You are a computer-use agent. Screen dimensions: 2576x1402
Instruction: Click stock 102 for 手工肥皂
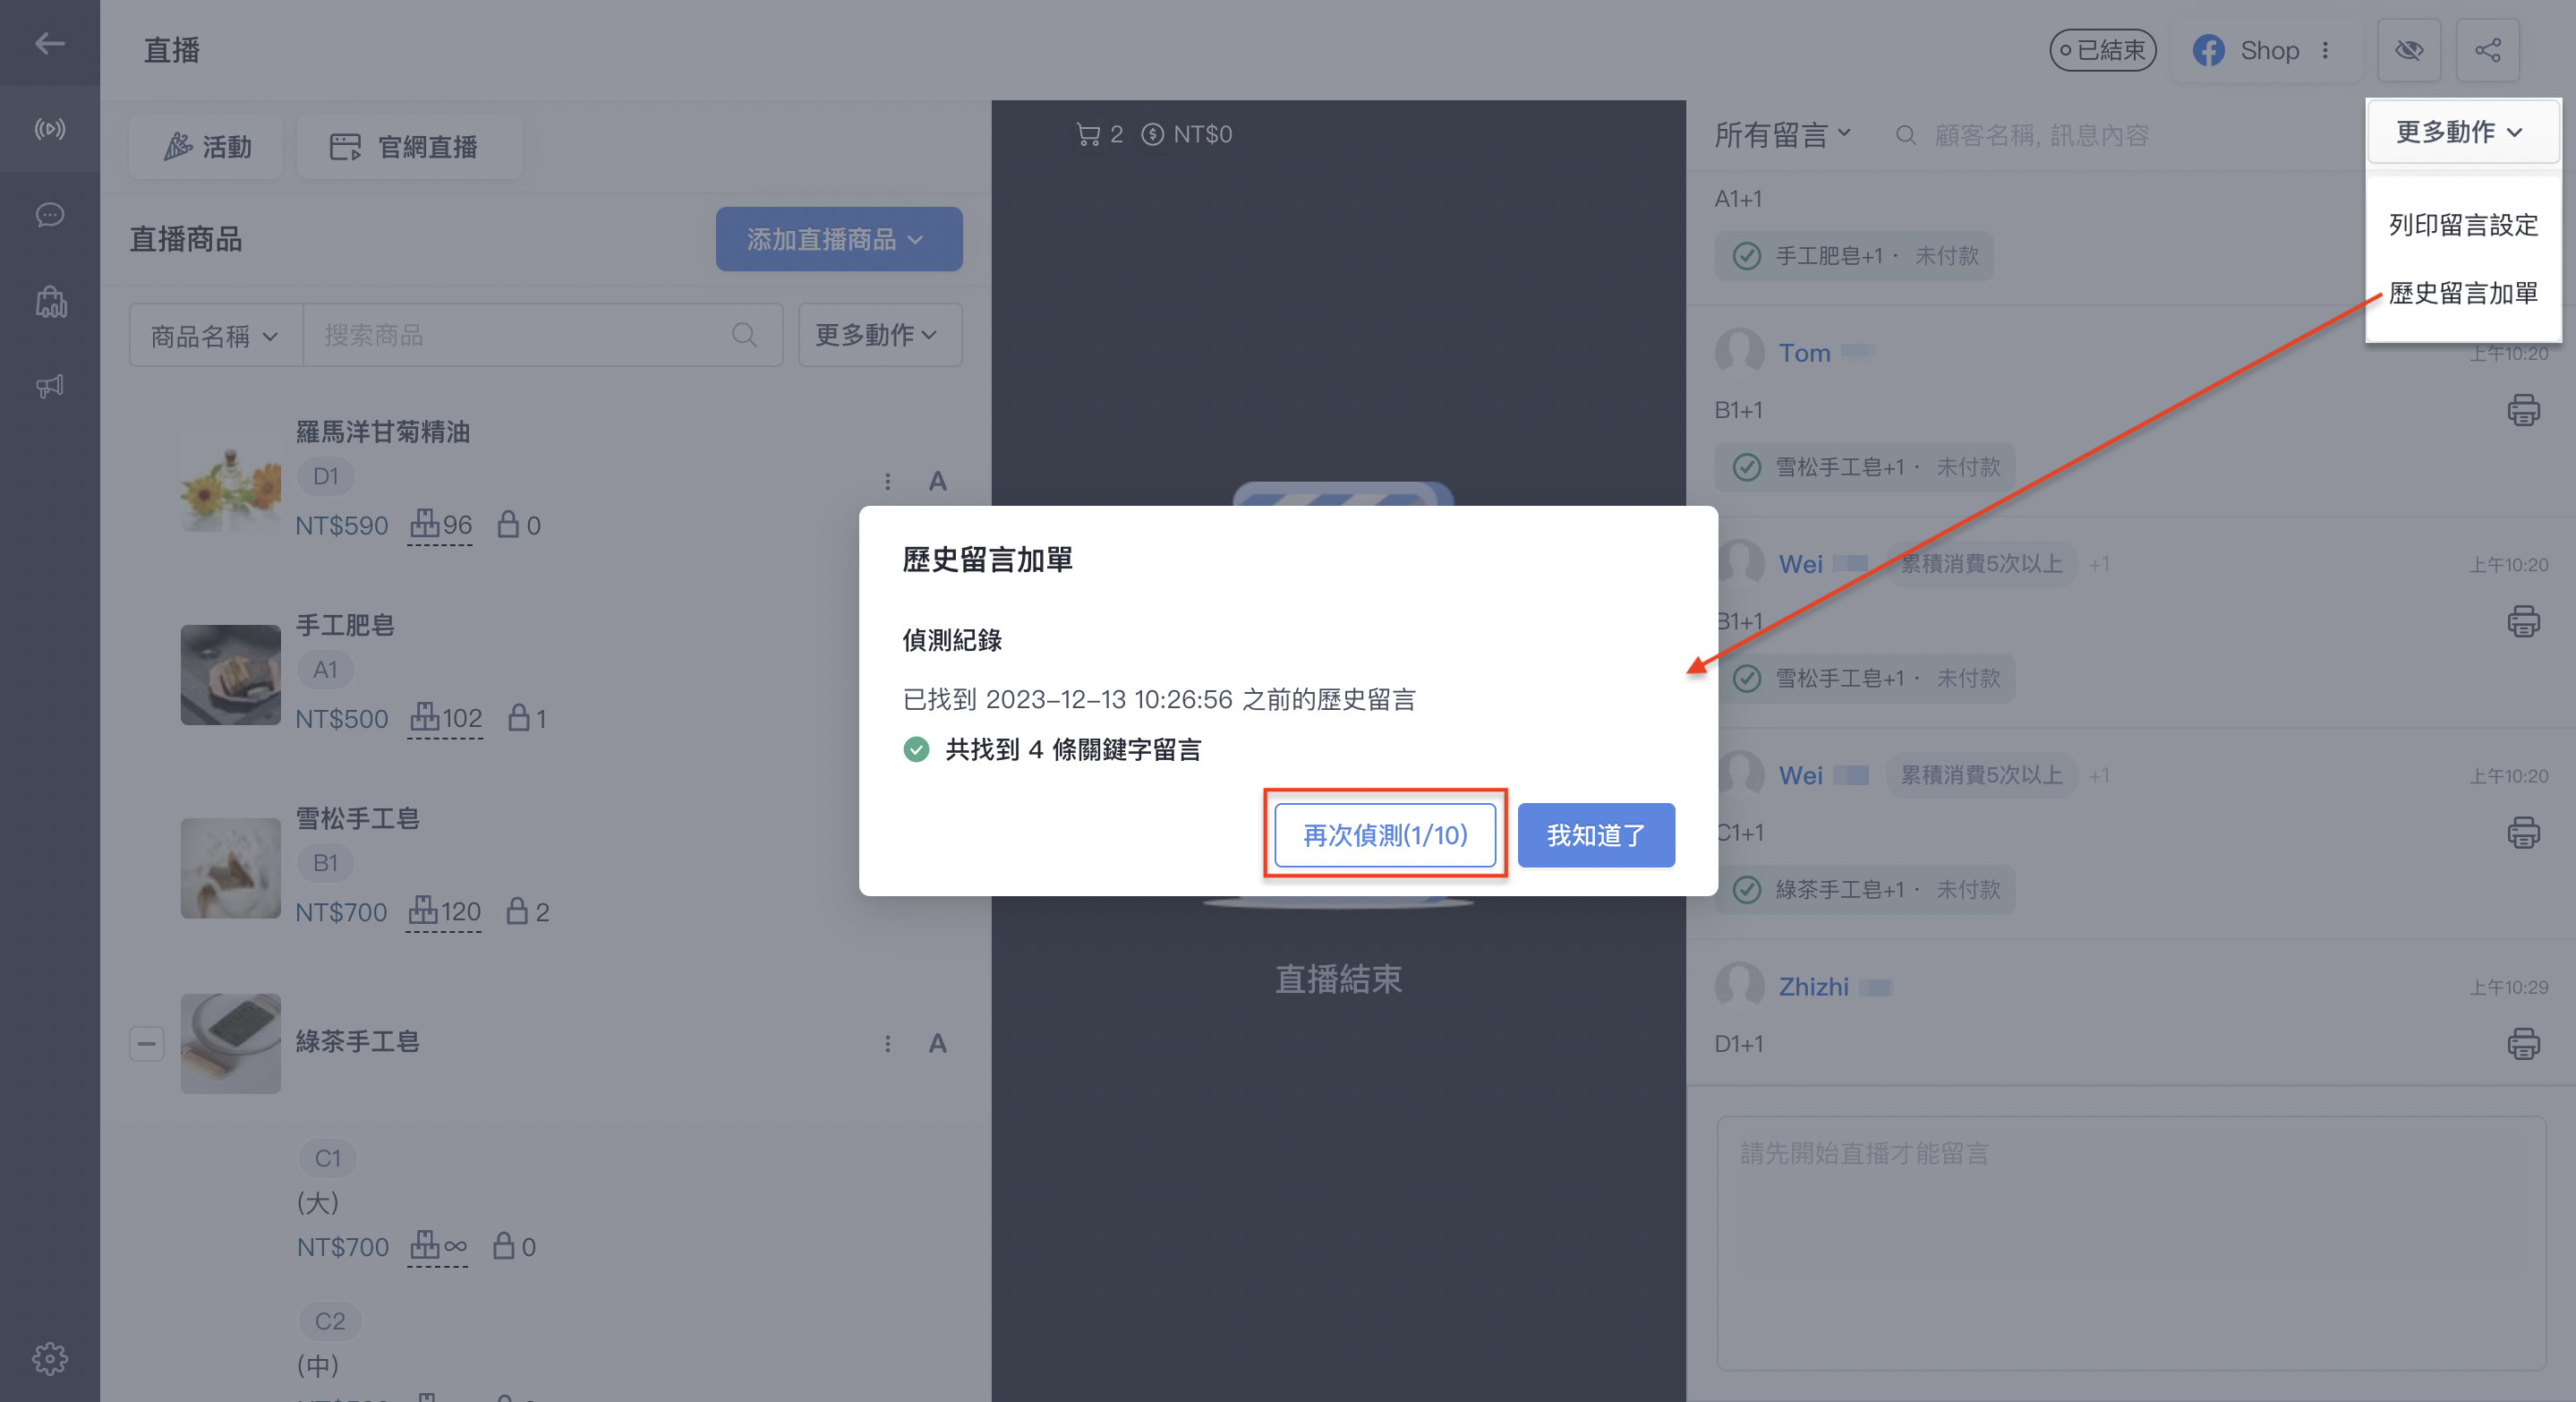pos(445,717)
